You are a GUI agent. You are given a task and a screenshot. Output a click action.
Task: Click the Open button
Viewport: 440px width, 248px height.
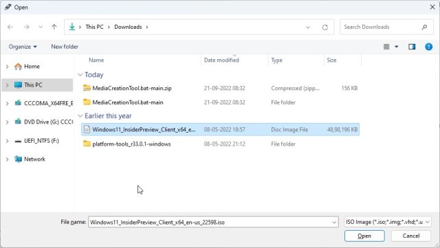pyautogui.click(x=364, y=236)
